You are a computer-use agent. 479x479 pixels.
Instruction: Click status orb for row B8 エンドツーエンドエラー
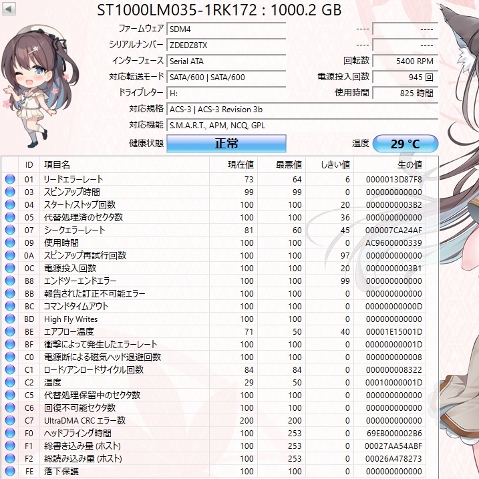tap(10, 281)
